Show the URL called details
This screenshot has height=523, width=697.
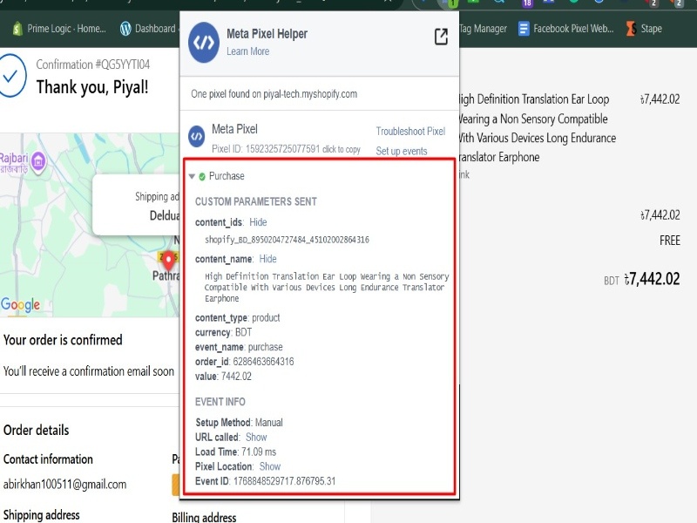256,438
